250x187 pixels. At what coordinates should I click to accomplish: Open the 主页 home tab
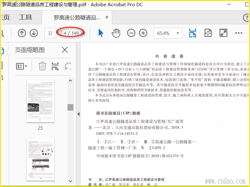click(x=5, y=17)
